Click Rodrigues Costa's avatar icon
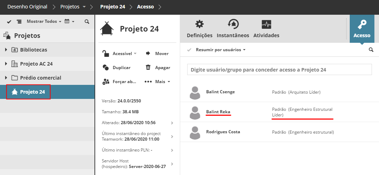The height and width of the screenshot is (175, 379). click(195, 133)
